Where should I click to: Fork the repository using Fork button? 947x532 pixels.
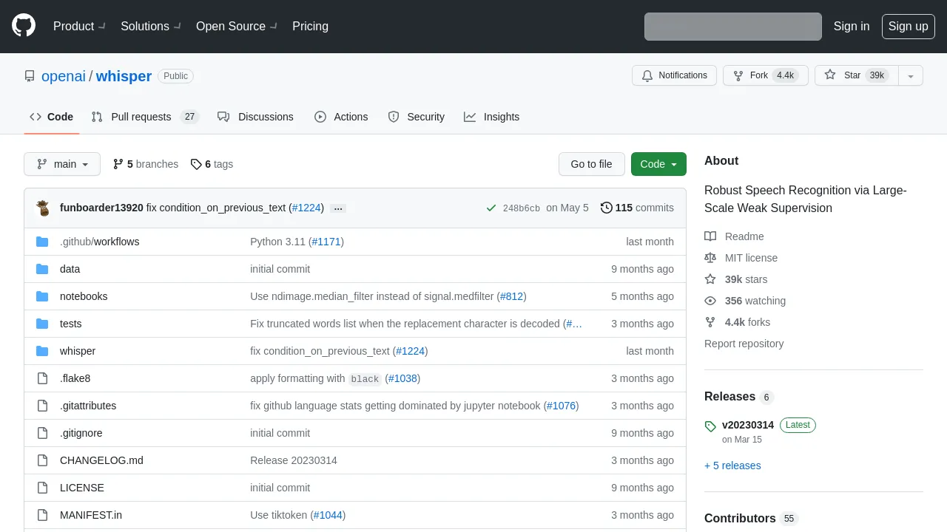click(759, 75)
